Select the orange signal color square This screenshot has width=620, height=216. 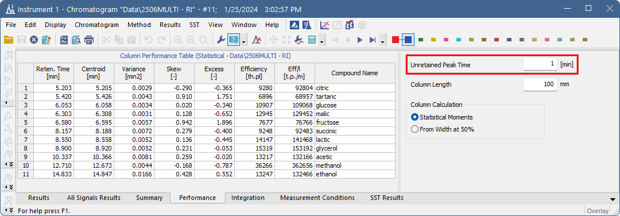coord(433,40)
